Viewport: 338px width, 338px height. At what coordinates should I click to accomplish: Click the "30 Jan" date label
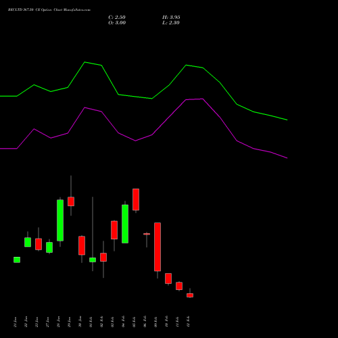click(x=80, y=322)
